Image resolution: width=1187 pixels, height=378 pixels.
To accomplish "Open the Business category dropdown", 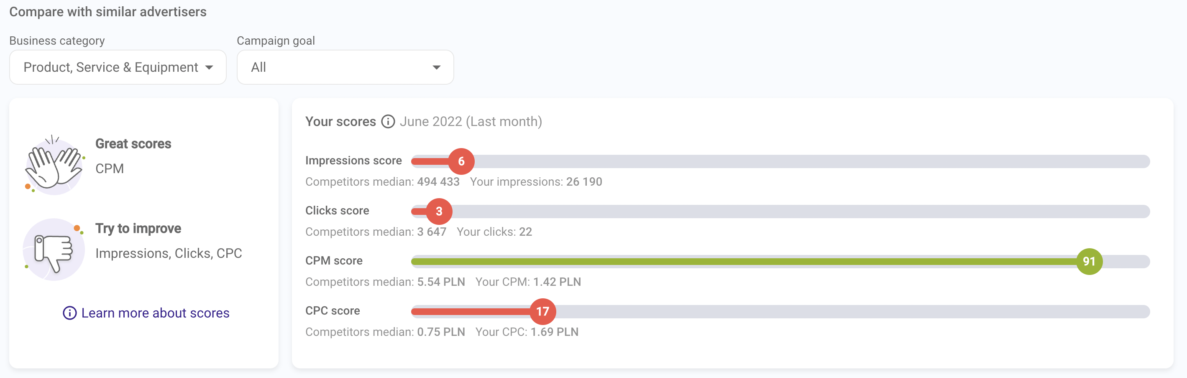I will pos(118,67).
